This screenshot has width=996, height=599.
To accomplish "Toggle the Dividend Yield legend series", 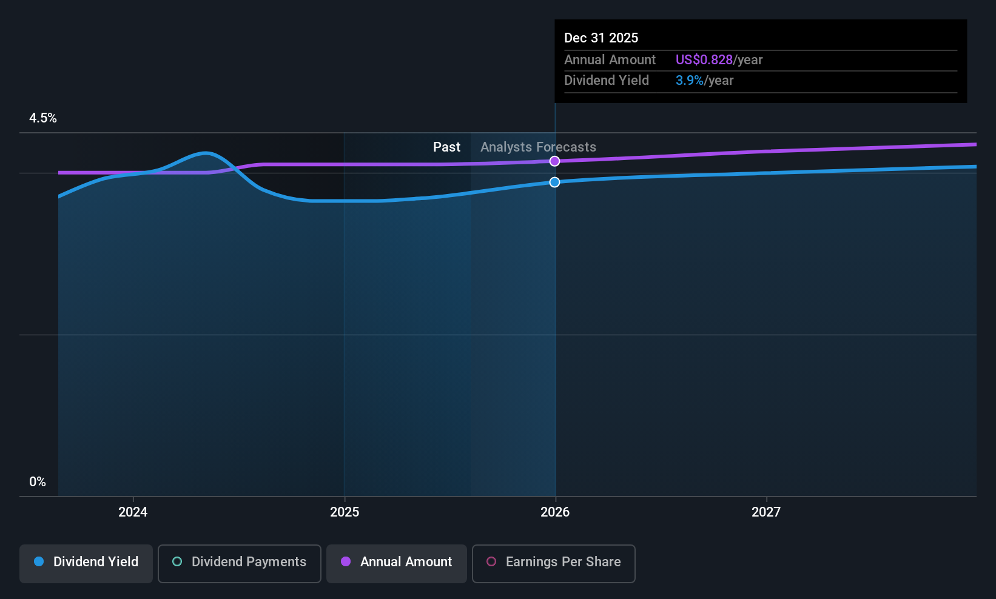I will click(x=86, y=564).
